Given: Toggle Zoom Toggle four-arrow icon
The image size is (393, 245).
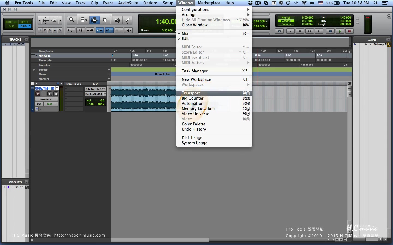Looking at the screenshot, I should pos(71,30).
